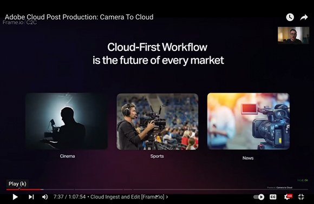Toggle the autoplay switch
Screen dimensions: 314x204
259,197
